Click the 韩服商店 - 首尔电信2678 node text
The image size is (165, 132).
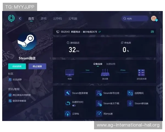tap(84, 32)
